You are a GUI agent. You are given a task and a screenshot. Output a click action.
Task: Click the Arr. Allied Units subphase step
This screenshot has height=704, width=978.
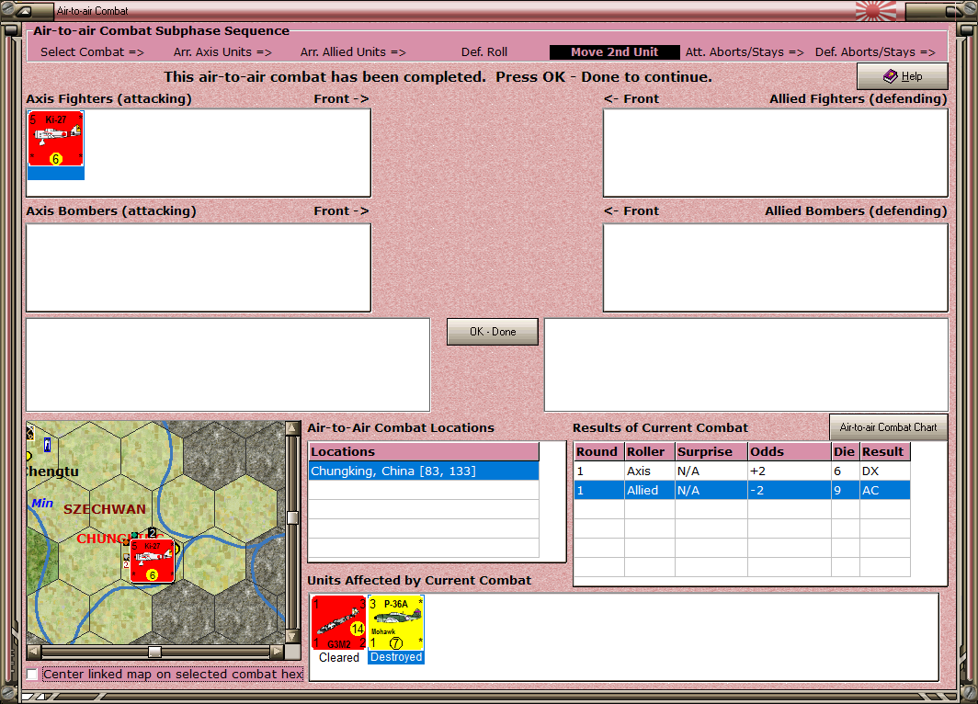point(353,51)
